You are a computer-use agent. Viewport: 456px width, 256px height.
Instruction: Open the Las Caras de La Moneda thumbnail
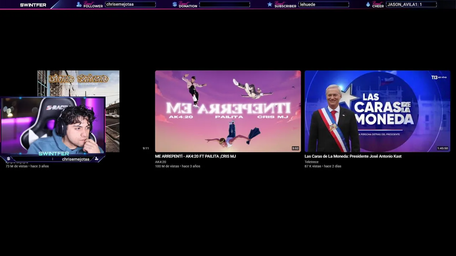(377, 111)
